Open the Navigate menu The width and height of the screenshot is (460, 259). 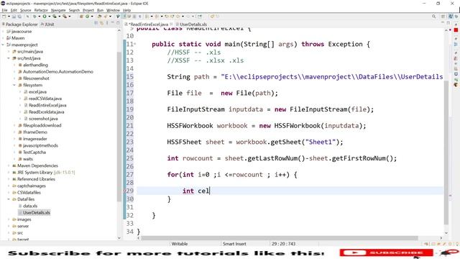click(58, 10)
